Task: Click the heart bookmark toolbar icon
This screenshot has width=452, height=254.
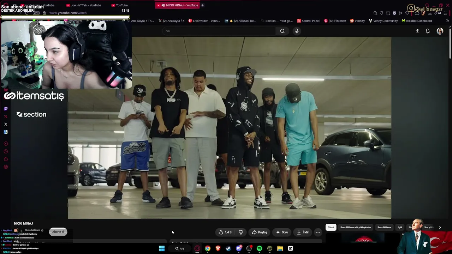Action: point(407,13)
